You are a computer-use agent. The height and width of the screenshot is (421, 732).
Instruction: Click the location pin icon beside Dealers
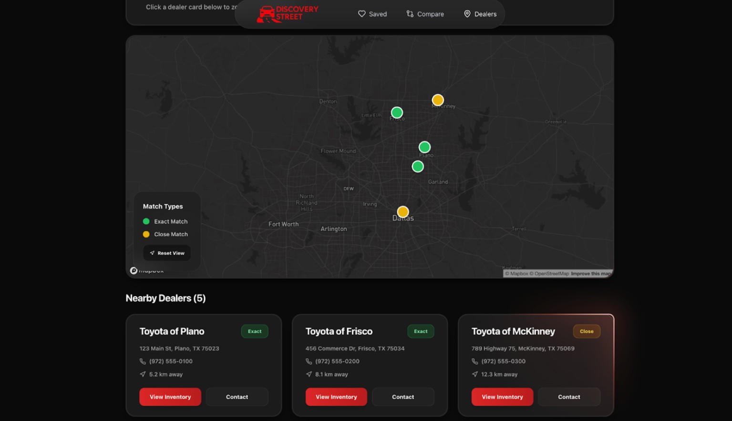[x=467, y=14]
